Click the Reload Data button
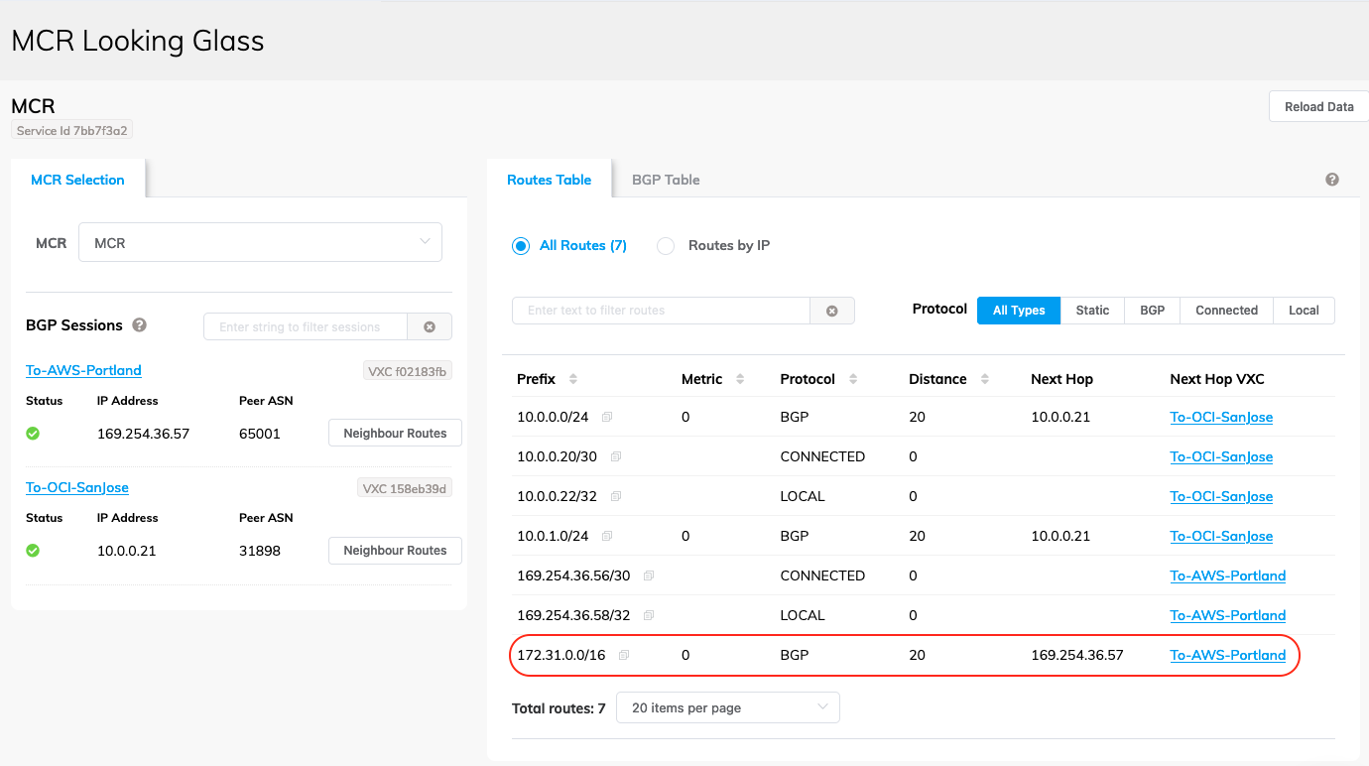 (1317, 107)
